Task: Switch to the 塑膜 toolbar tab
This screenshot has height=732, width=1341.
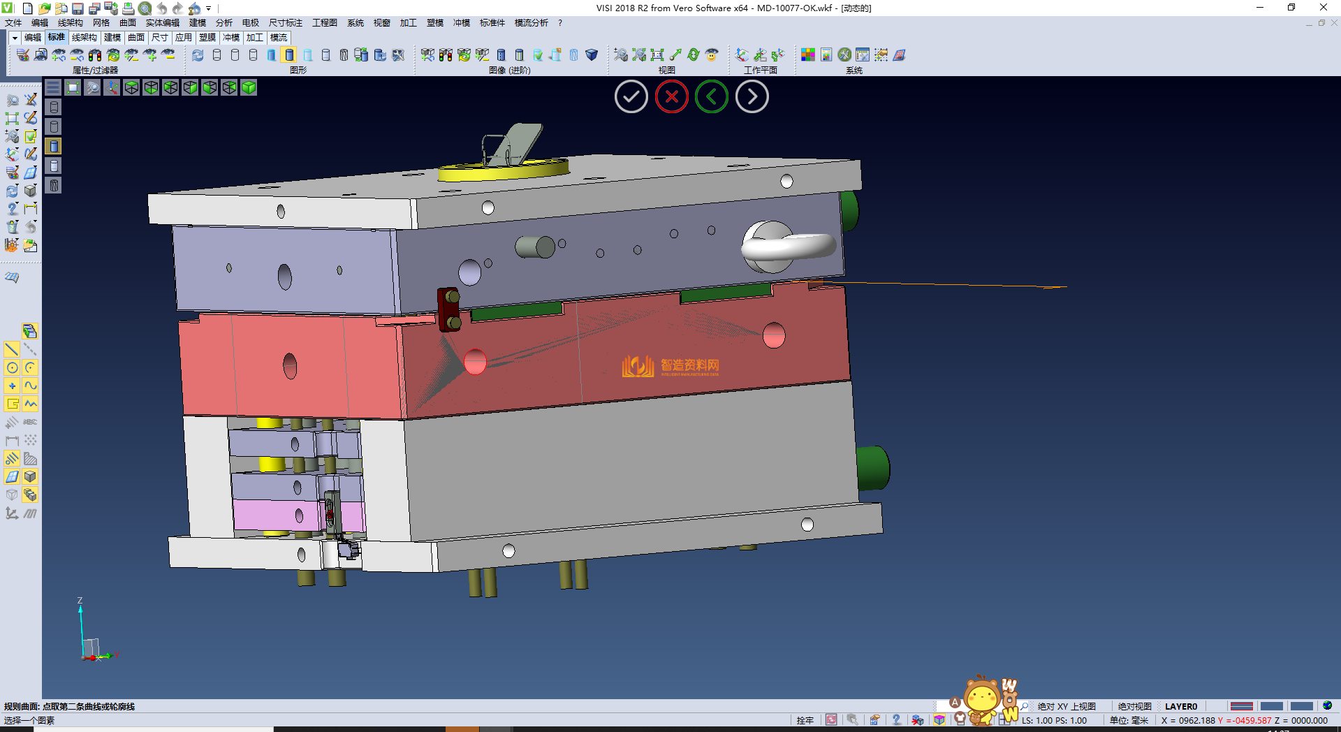Action: coord(207,38)
